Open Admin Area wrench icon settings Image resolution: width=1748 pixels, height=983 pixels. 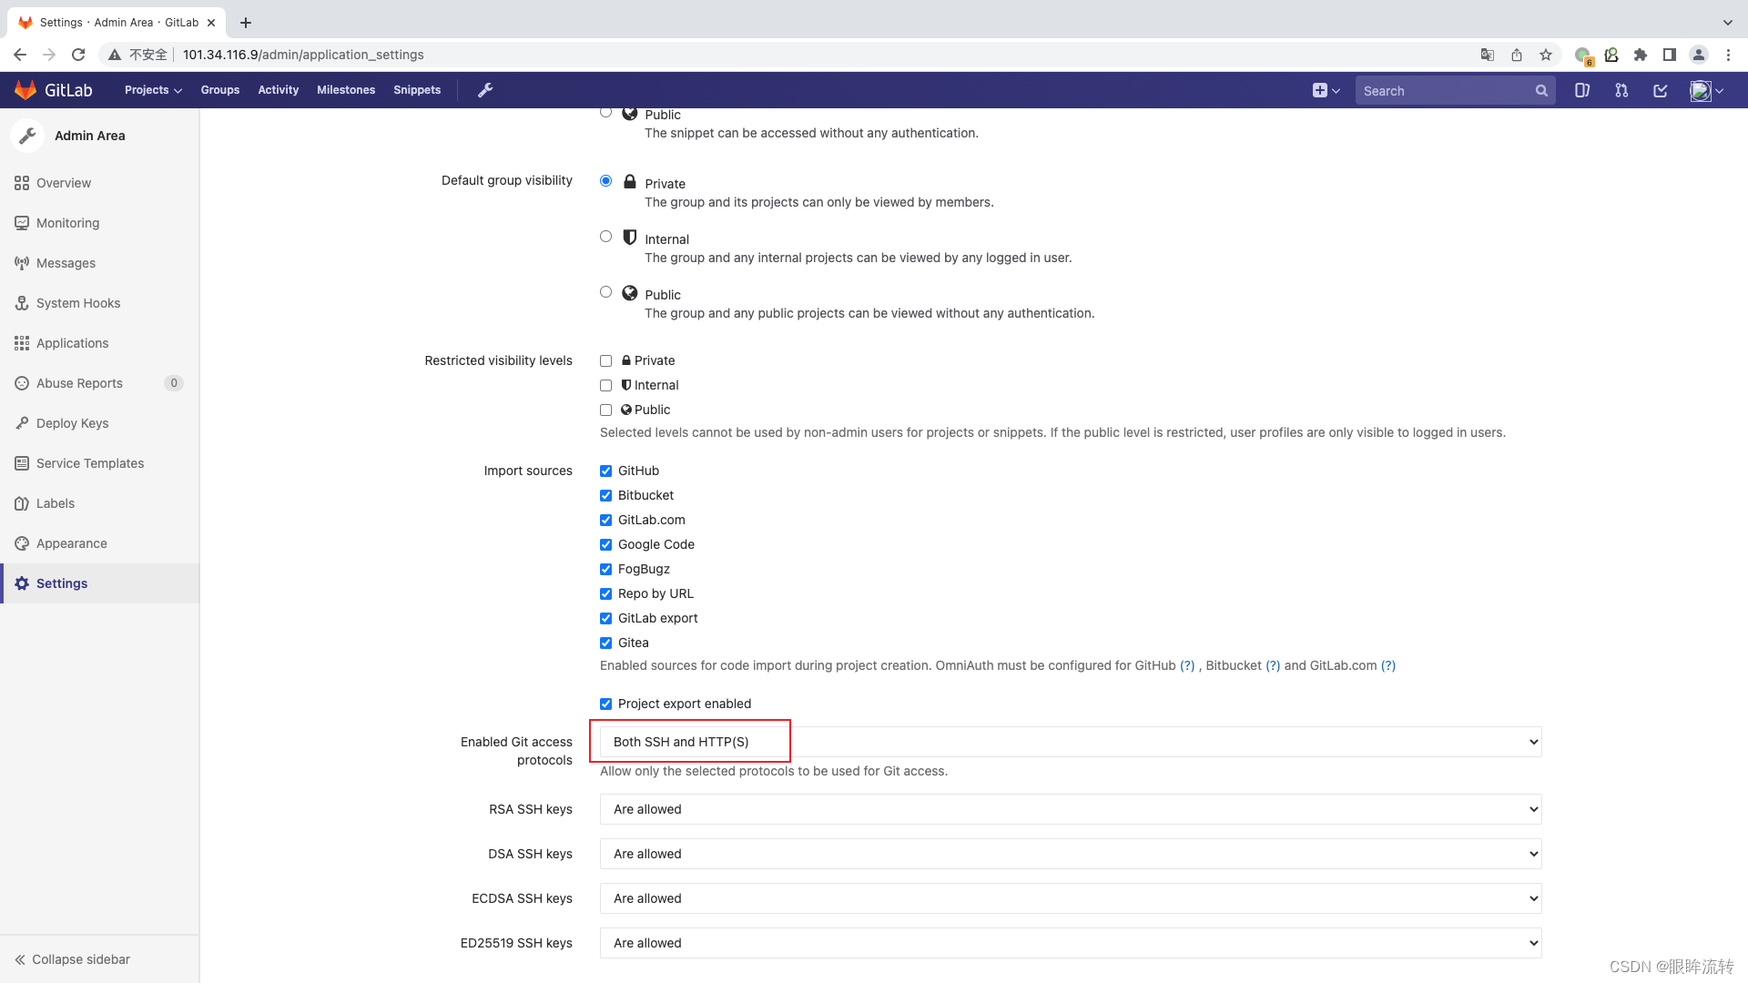[x=485, y=90]
